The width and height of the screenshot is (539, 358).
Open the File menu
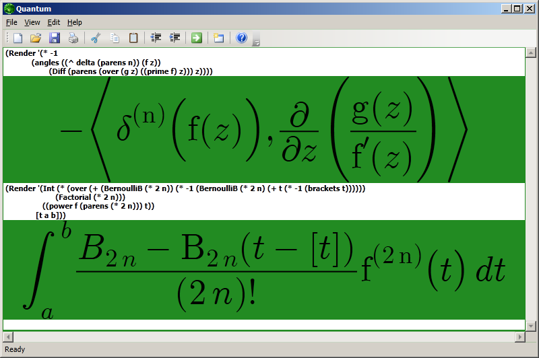pyautogui.click(x=11, y=22)
